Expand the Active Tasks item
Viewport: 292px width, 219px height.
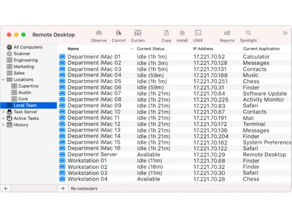point(3,118)
